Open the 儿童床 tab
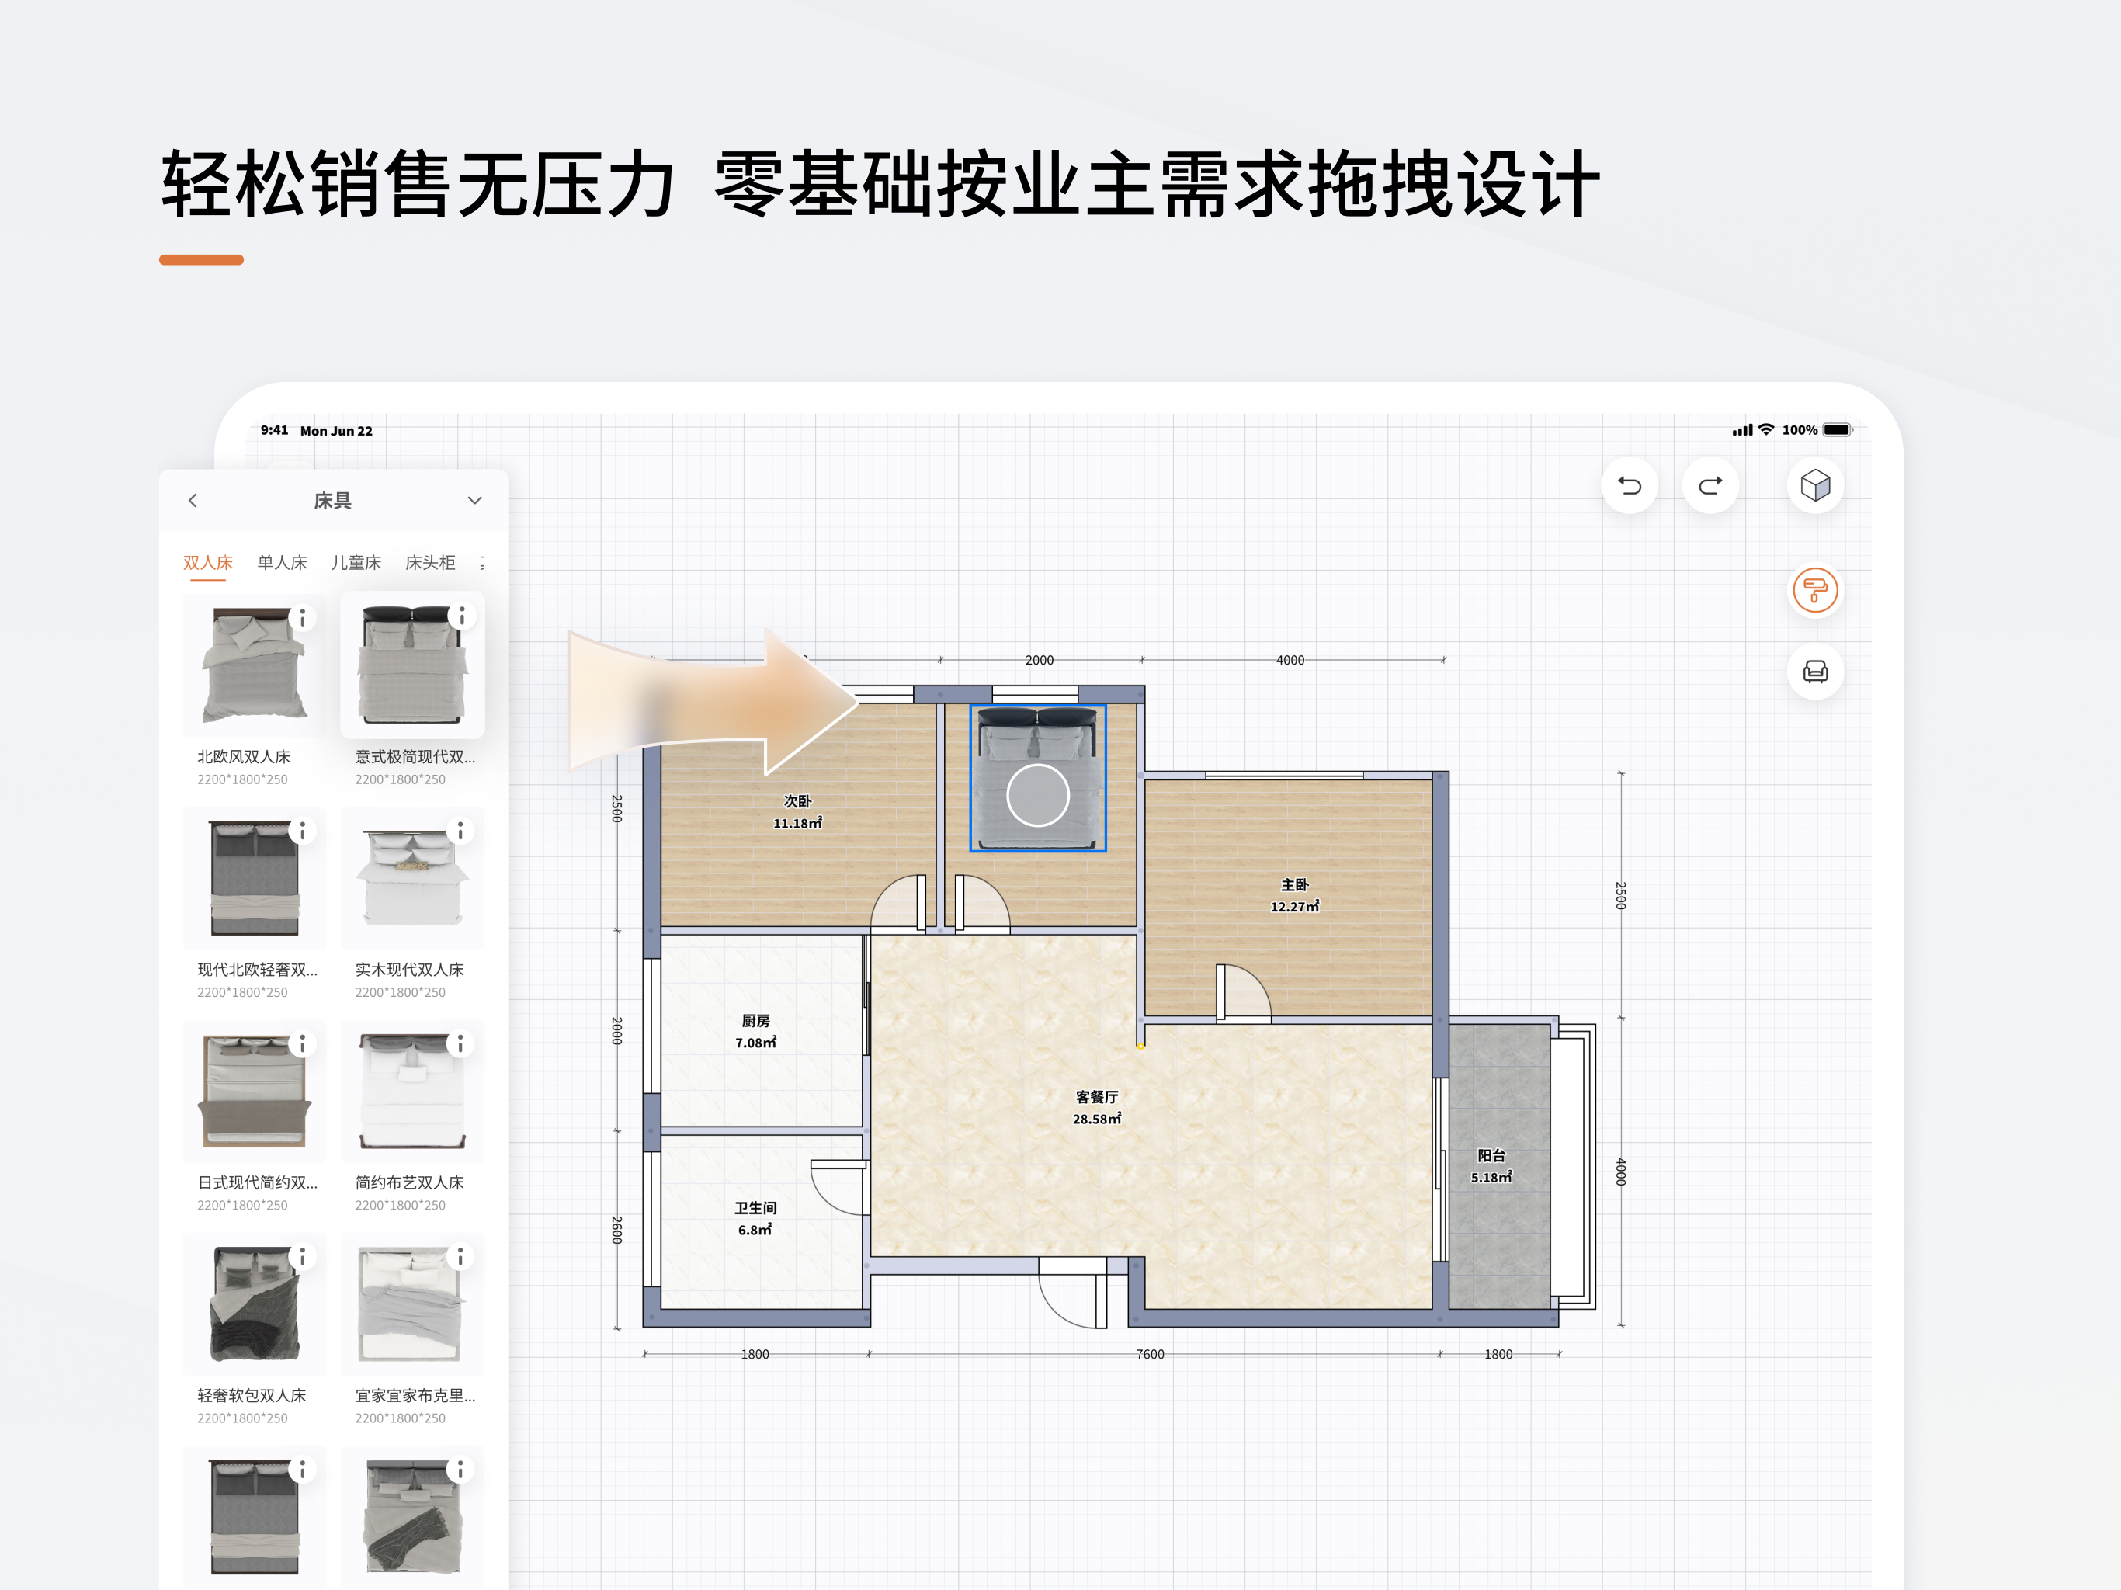 point(356,563)
